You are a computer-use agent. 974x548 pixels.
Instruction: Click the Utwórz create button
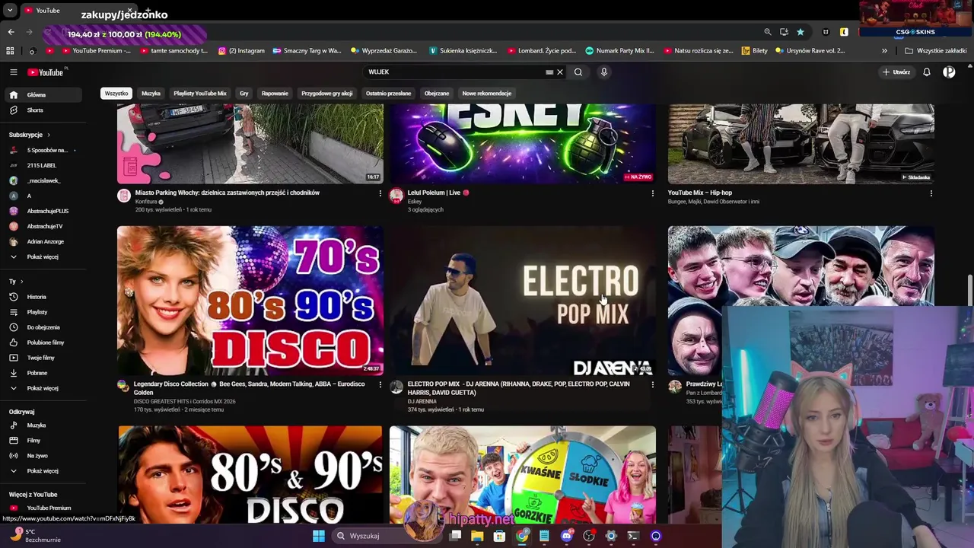click(x=896, y=72)
